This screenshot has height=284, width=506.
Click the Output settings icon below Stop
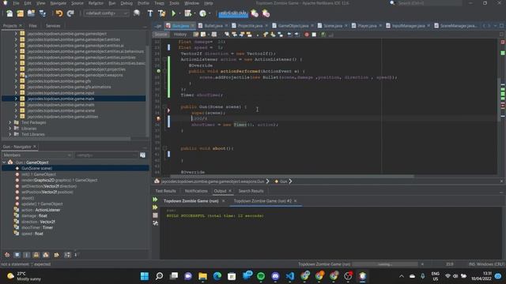[x=155, y=223]
